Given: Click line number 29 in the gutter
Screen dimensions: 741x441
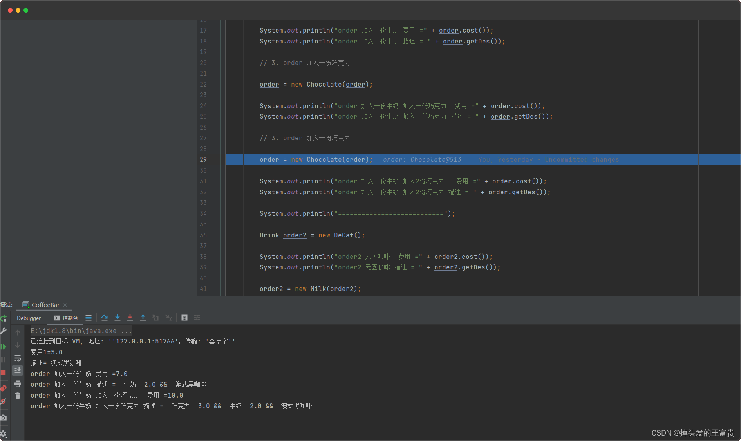Looking at the screenshot, I should coord(203,159).
